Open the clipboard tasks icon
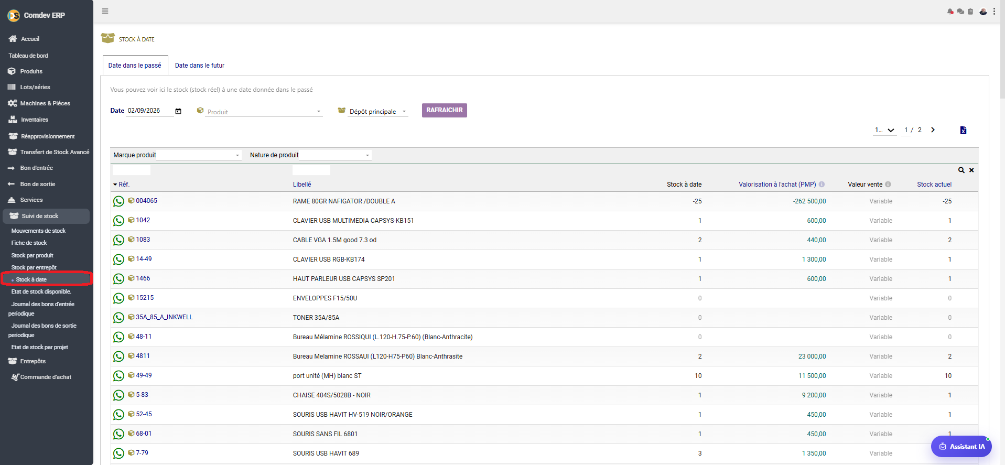 point(970,12)
